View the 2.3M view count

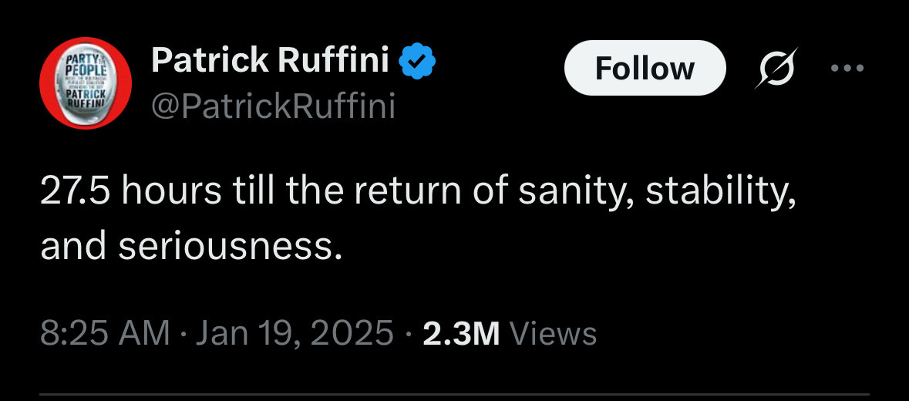[x=462, y=334]
